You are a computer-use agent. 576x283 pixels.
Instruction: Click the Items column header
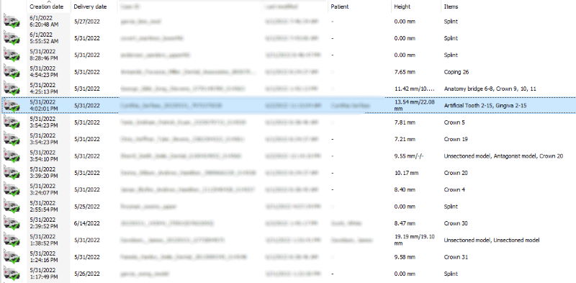[451, 6]
